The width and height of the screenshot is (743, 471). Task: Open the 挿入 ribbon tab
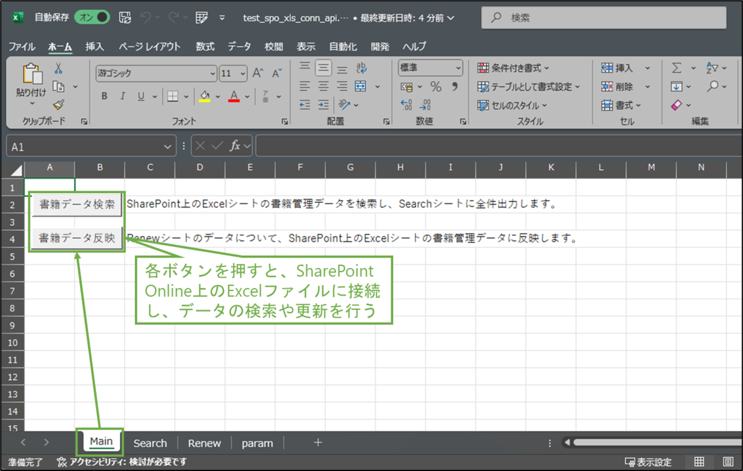click(x=95, y=46)
